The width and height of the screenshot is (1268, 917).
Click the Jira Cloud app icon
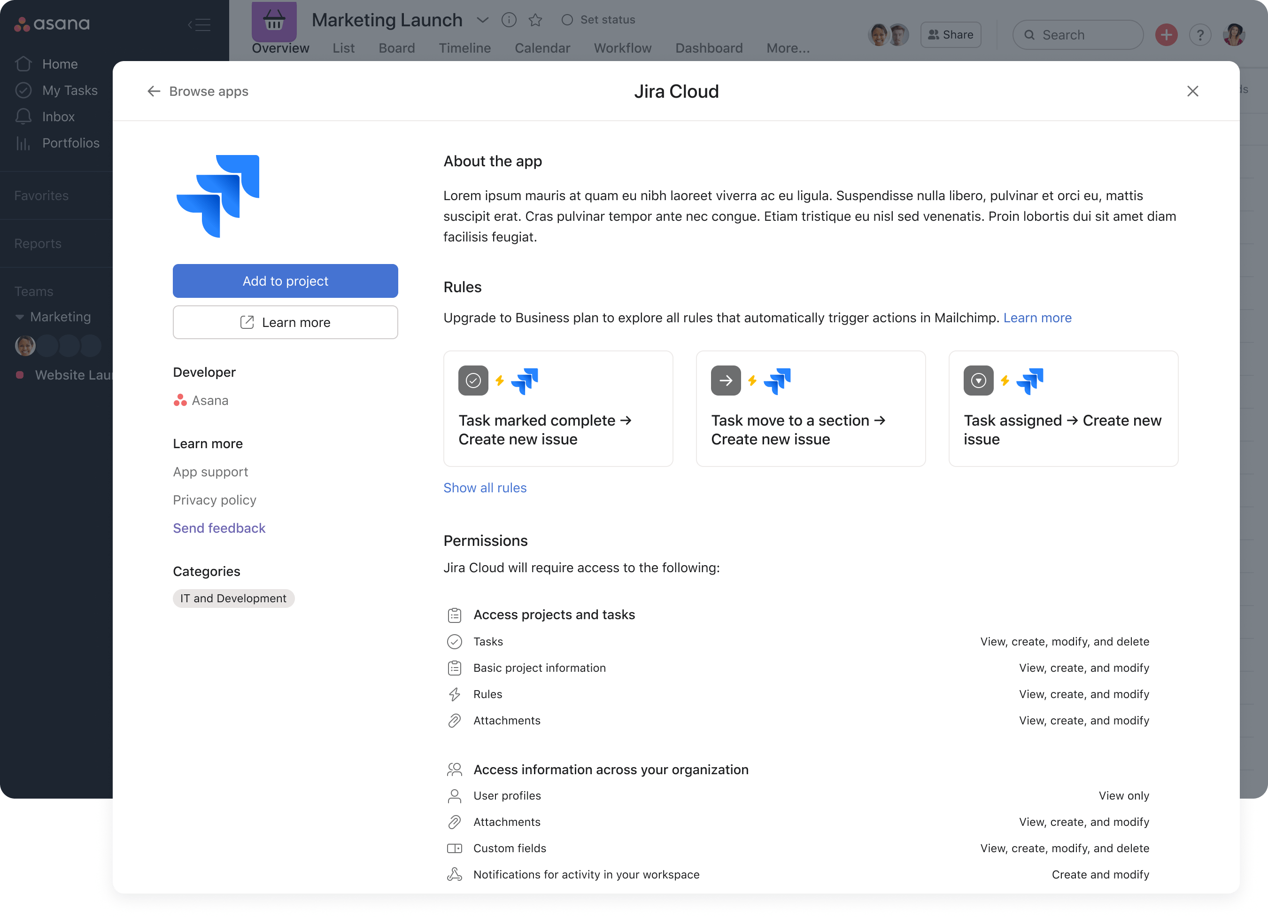point(218,195)
